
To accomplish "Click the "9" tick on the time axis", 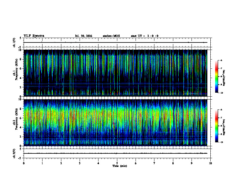I will point(192,163).
